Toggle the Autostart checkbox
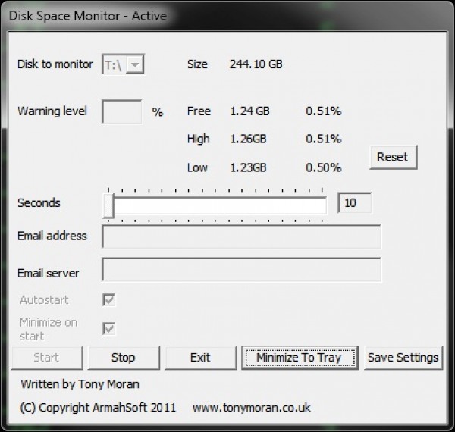Viewport: 455px width, 432px height. click(108, 300)
